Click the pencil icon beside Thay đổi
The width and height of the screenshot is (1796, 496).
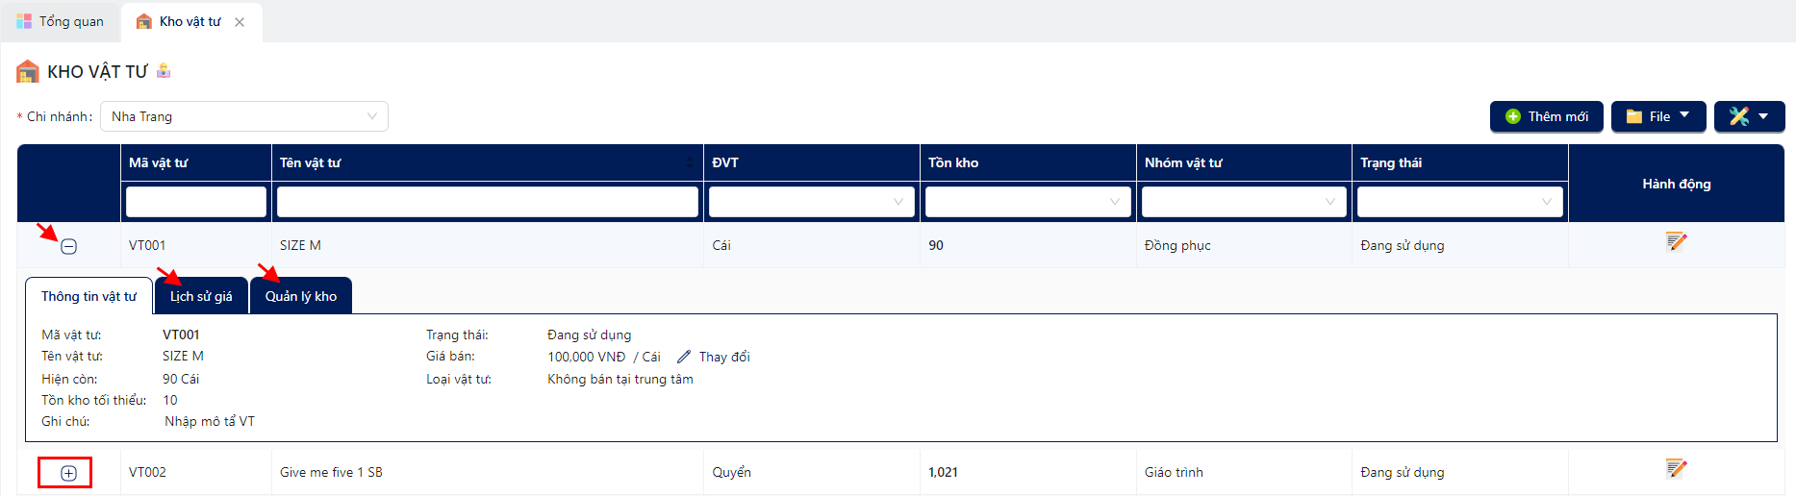[x=684, y=357]
